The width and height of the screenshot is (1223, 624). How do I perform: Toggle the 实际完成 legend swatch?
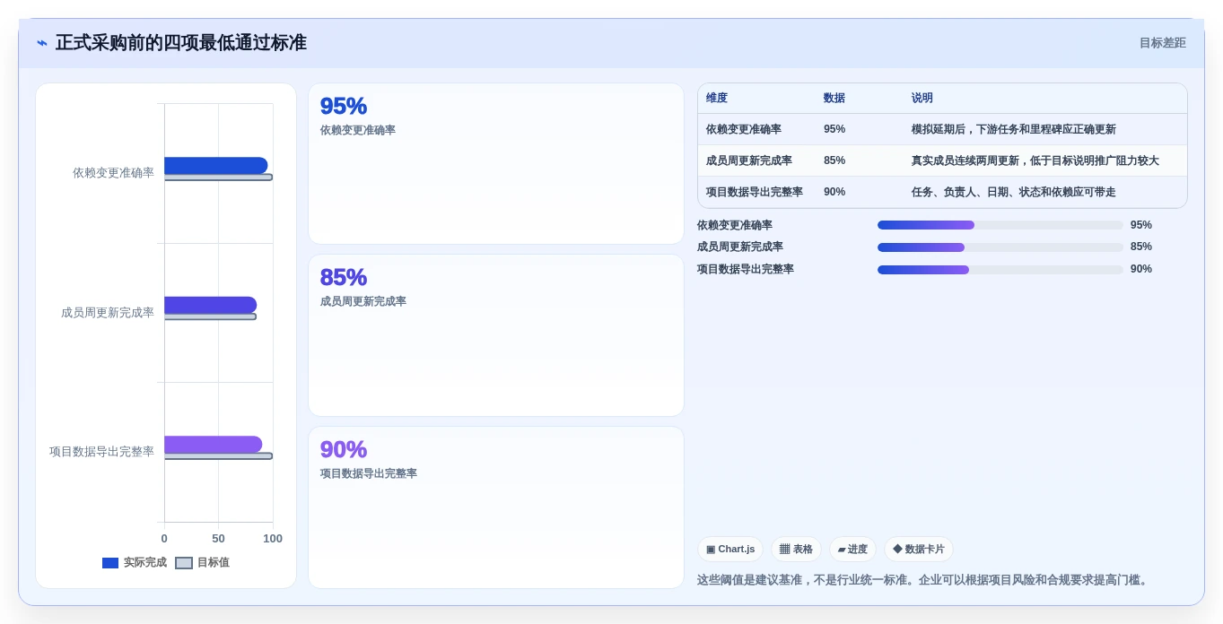coord(110,563)
